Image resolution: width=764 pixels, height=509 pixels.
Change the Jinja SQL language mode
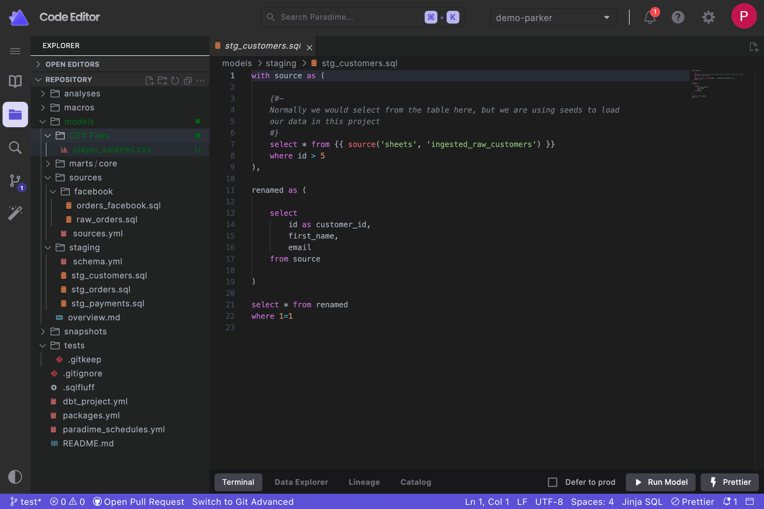click(642, 502)
